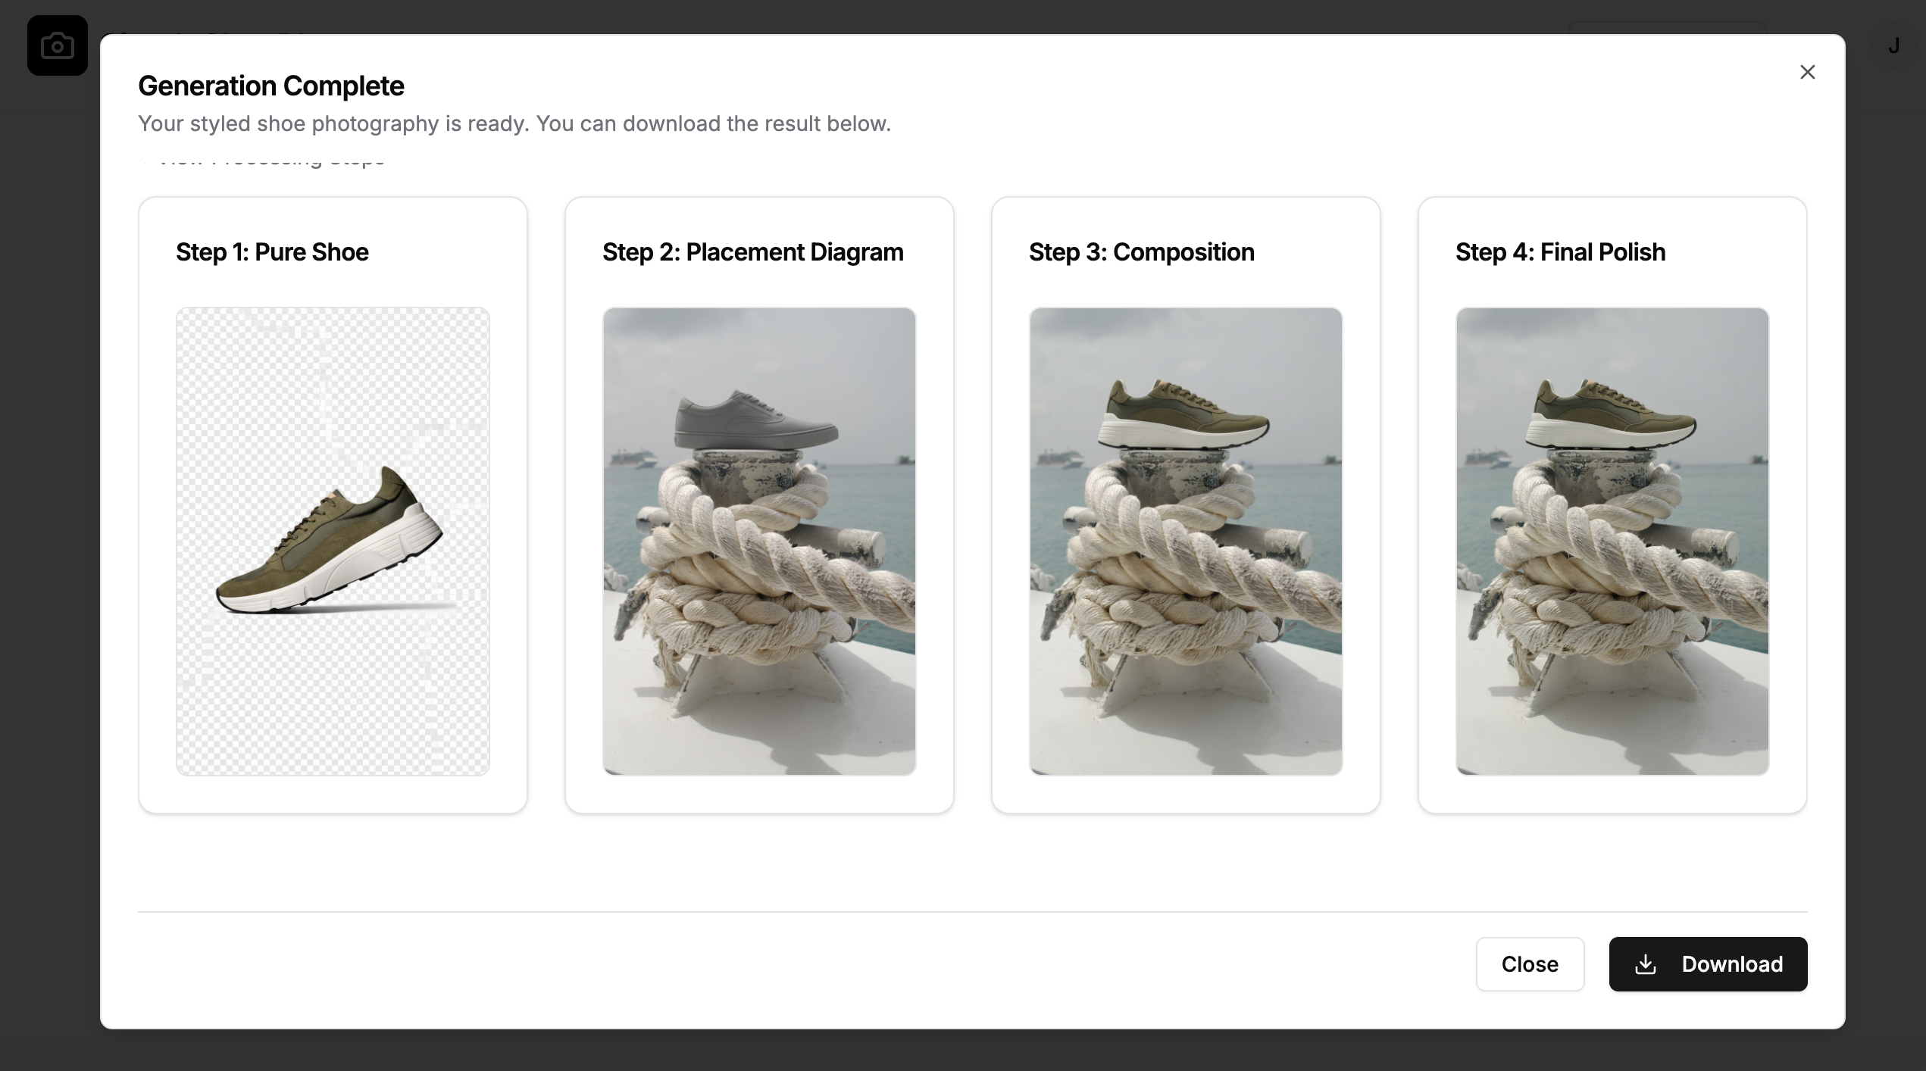Click the Step 4: Final Polish heading
Image resolution: width=1926 pixels, height=1071 pixels.
[x=1560, y=252]
